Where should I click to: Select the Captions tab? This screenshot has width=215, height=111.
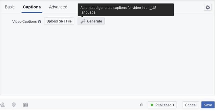point(32,7)
